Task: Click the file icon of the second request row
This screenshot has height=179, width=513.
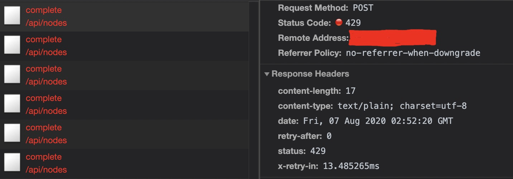Action: [12, 45]
